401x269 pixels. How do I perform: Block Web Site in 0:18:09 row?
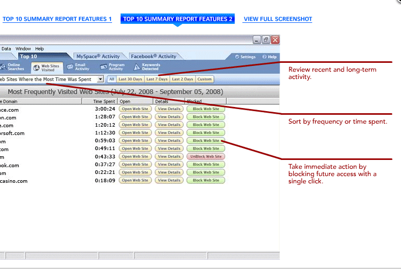coord(206,180)
